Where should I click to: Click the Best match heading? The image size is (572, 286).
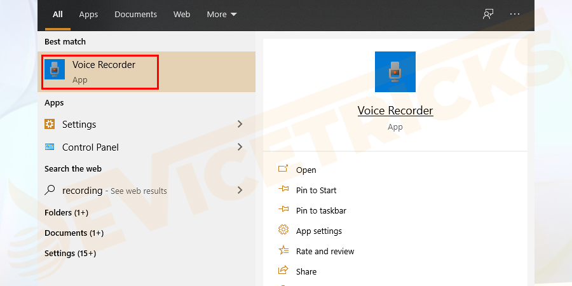[x=65, y=41]
